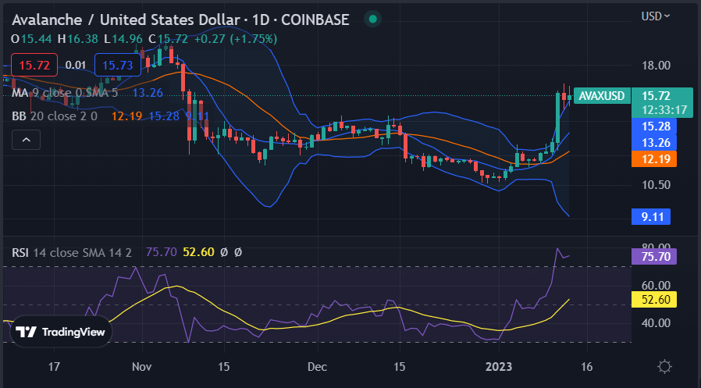Click the red sell price 15.72 button
Image resolution: width=701 pixels, height=388 pixels.
pos(34,65)
